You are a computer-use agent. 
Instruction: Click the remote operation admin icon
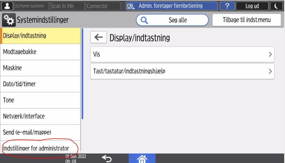[x=131, y=6]
